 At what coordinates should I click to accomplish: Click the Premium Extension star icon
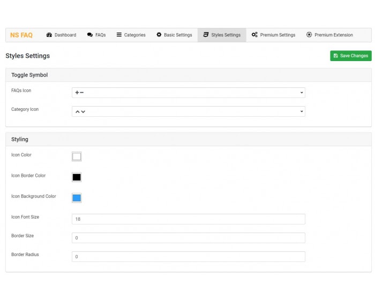[309, 35]
